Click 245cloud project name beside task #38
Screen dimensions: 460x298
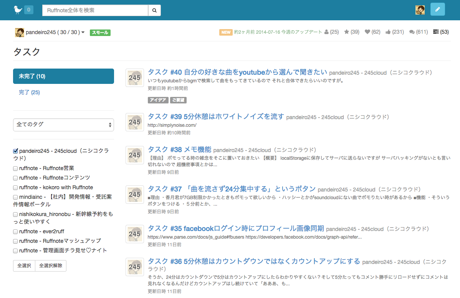(x=265, y=150)
